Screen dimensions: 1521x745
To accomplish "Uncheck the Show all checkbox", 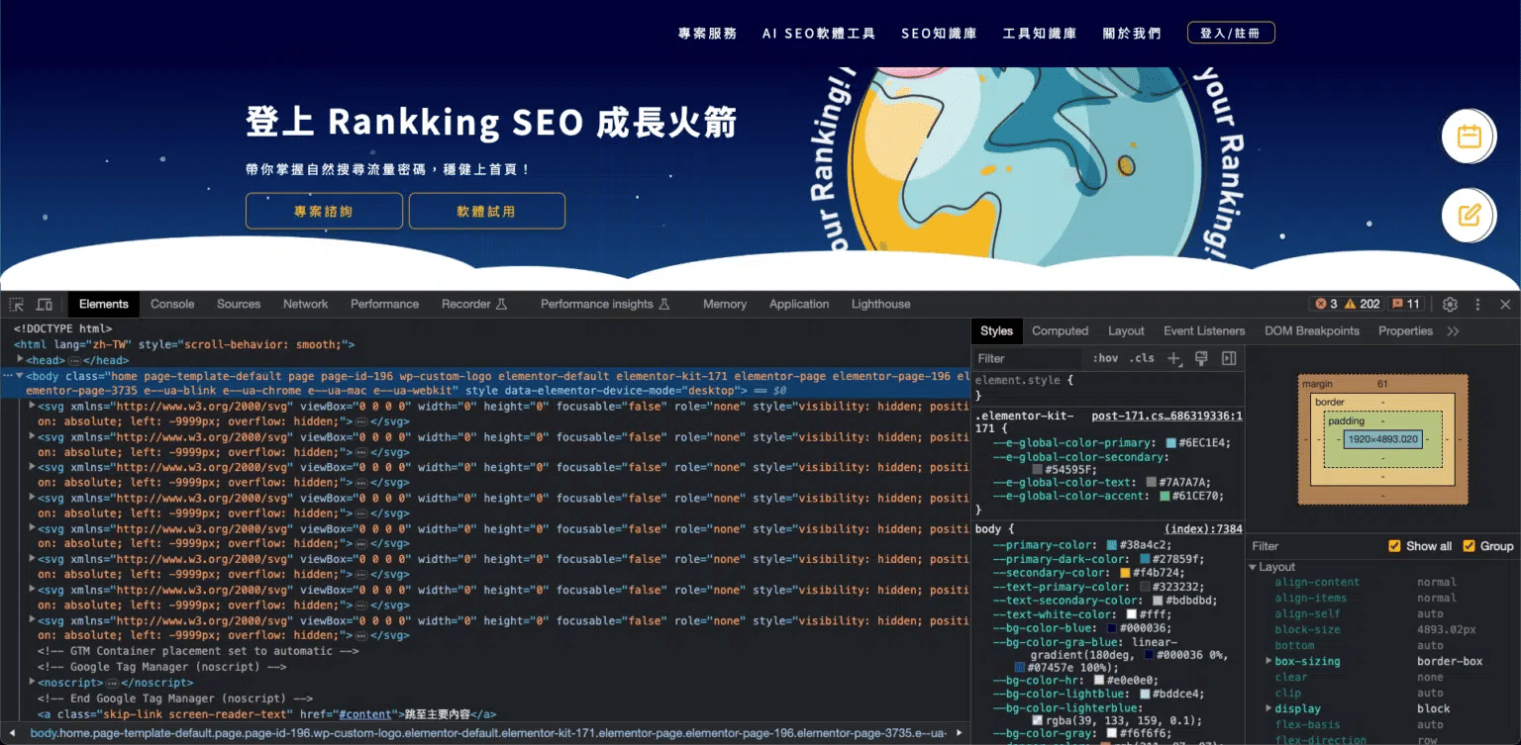I will [x=1394, y=546].
